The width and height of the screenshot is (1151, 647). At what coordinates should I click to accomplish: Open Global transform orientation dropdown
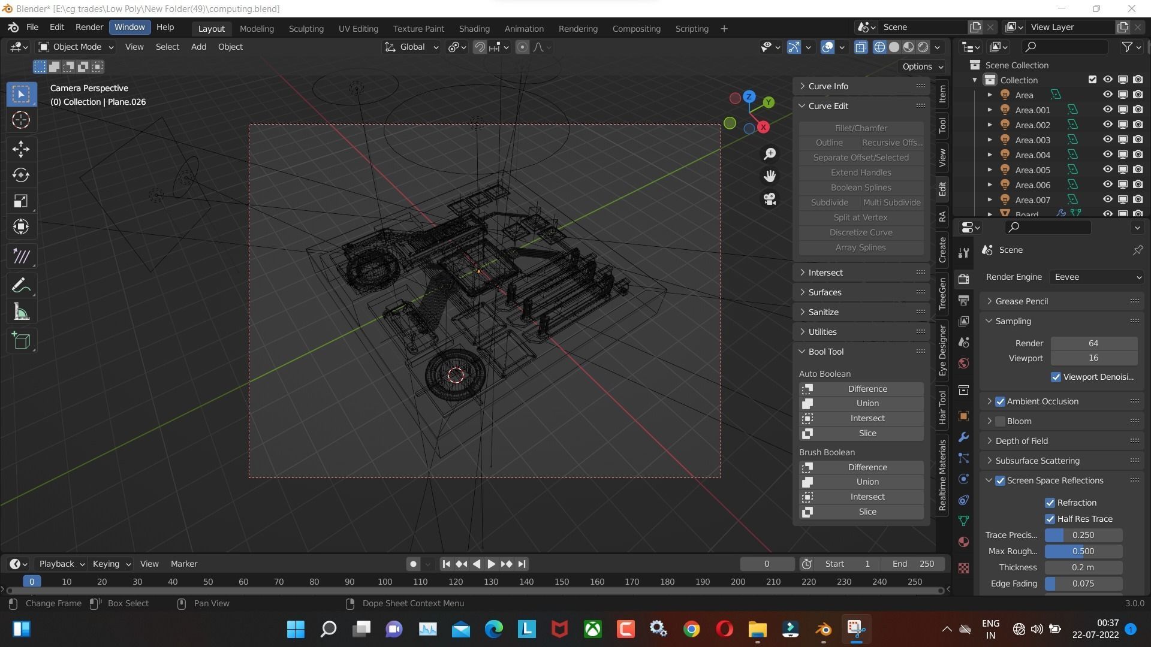click(x=412, y=47)
